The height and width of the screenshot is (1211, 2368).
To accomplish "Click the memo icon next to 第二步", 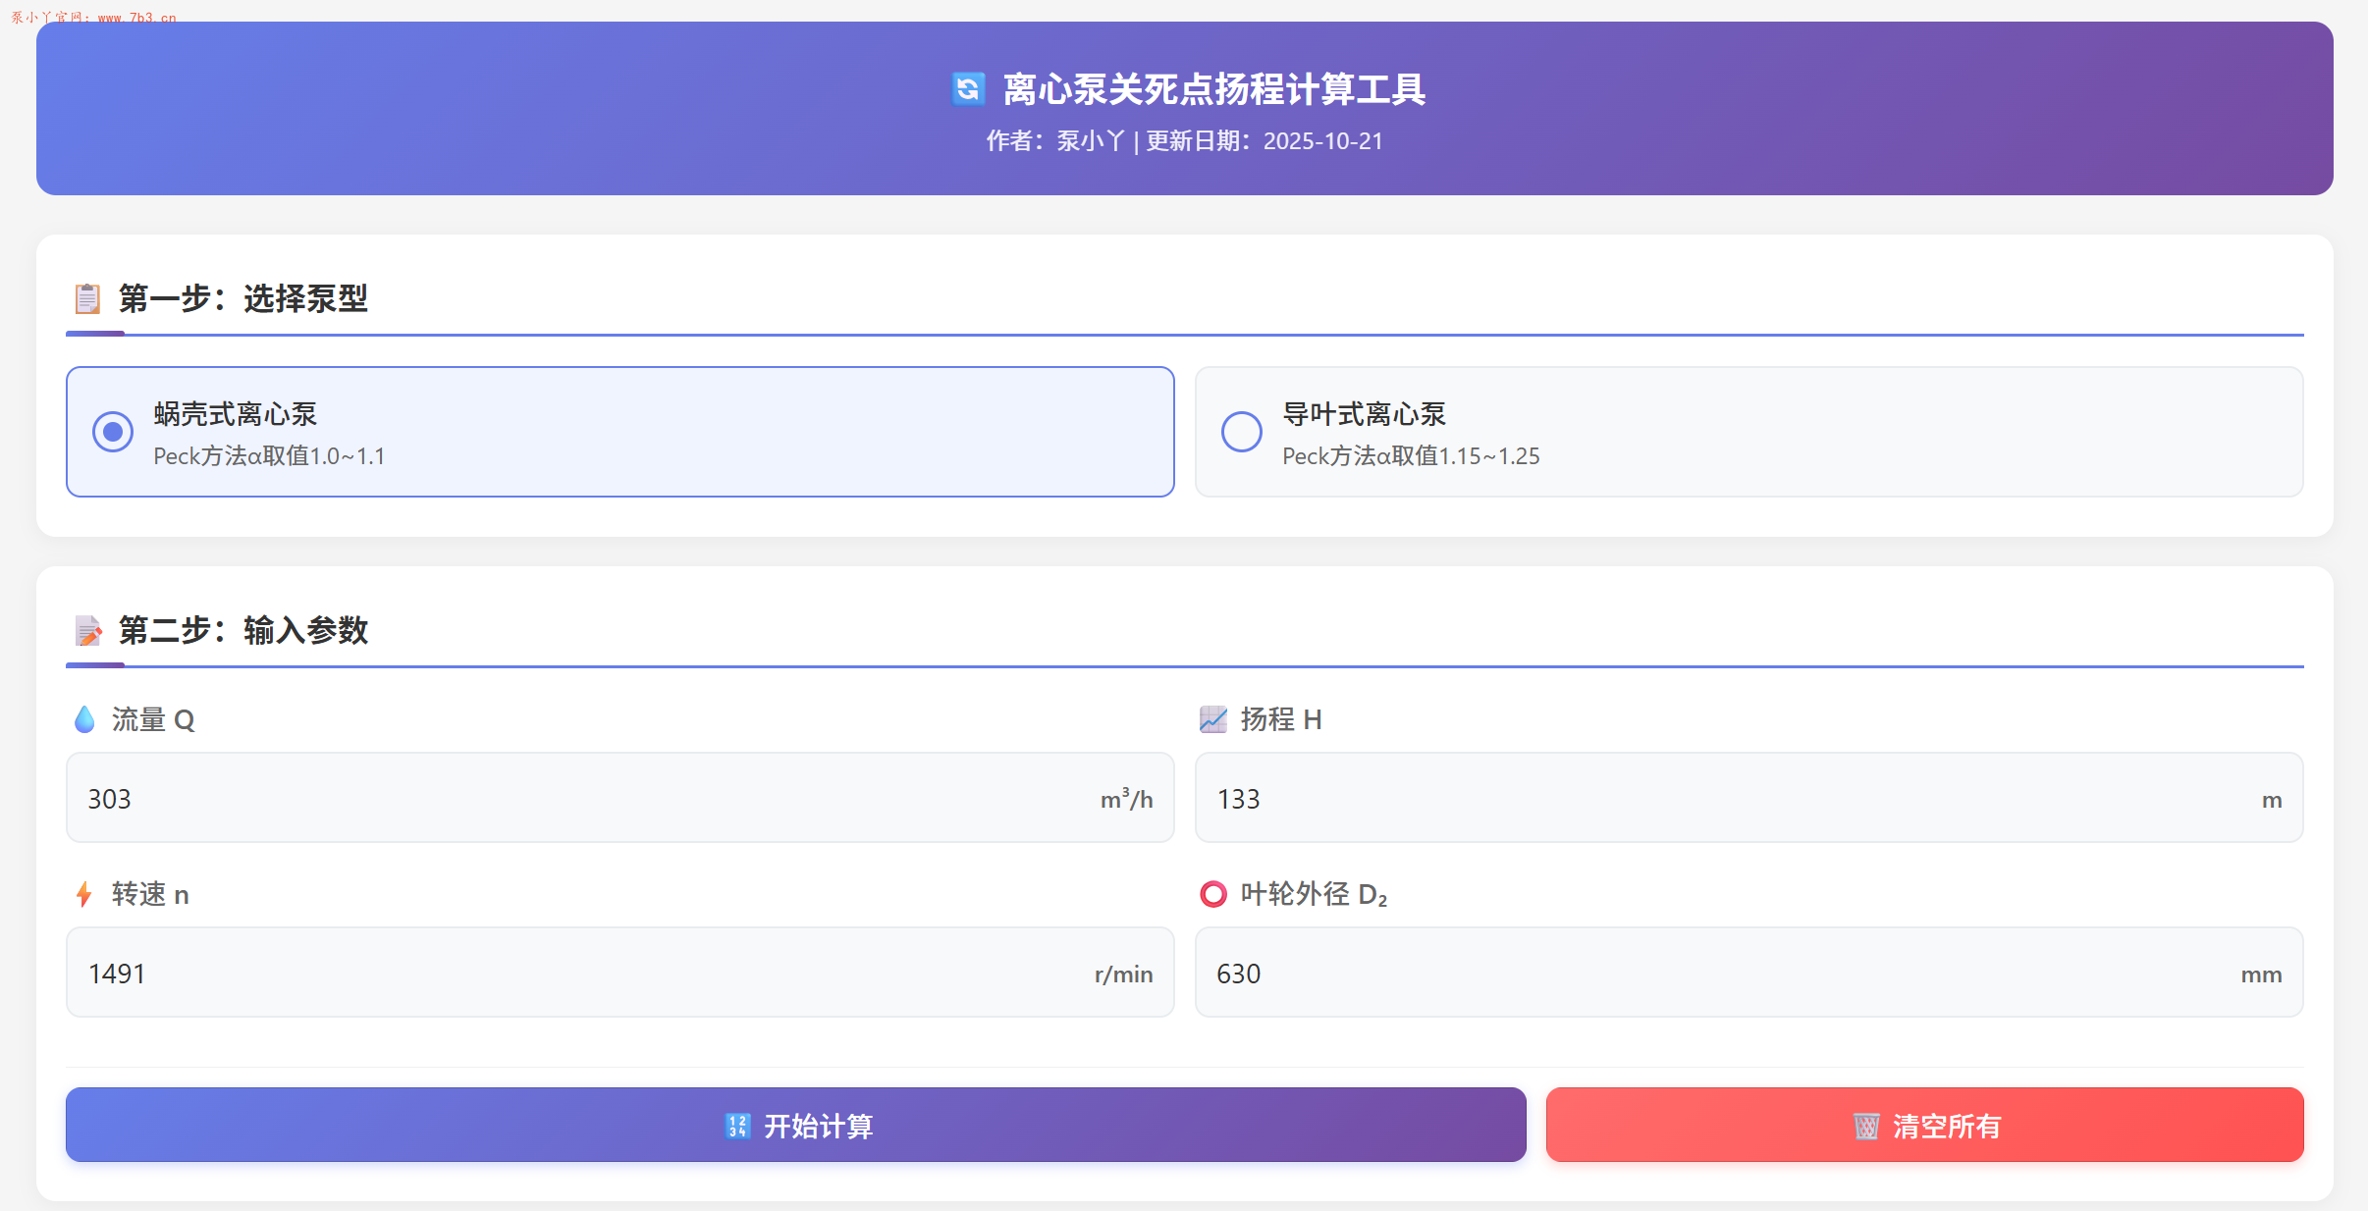I will (x=89, y=631).
